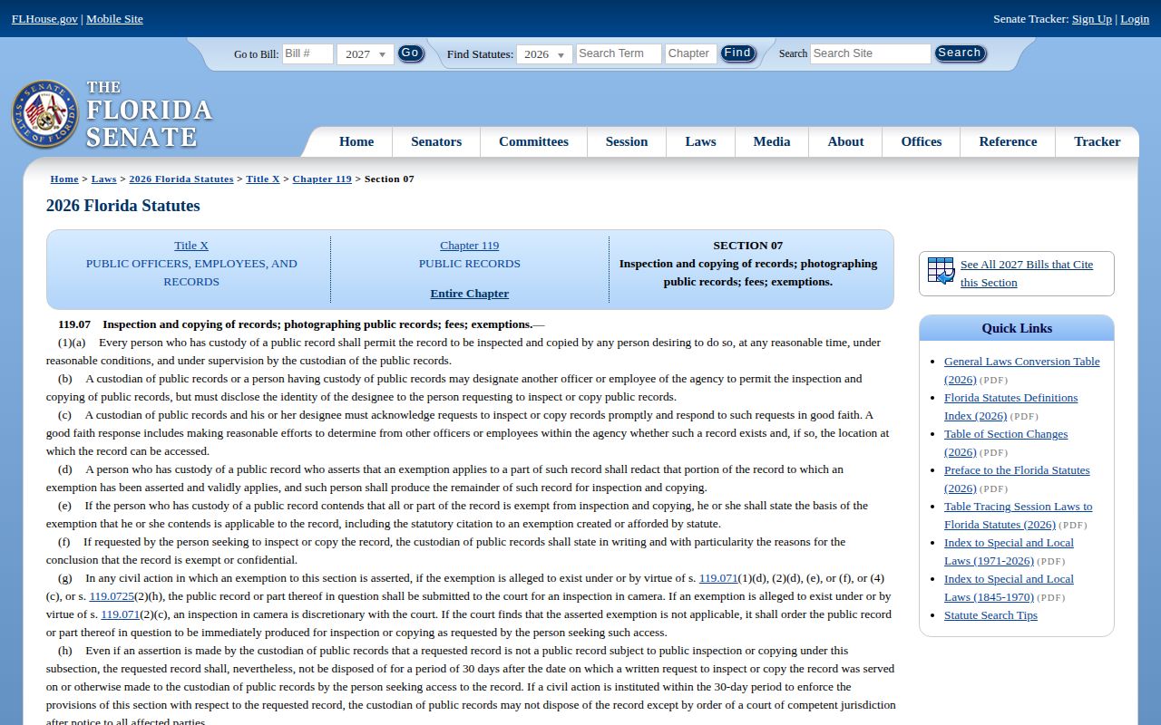Image resolution: width=1161 pixels, height=725 pixels.
Task: Follow the 119.0725 statute reference link
Action: (x=112, y=596)
